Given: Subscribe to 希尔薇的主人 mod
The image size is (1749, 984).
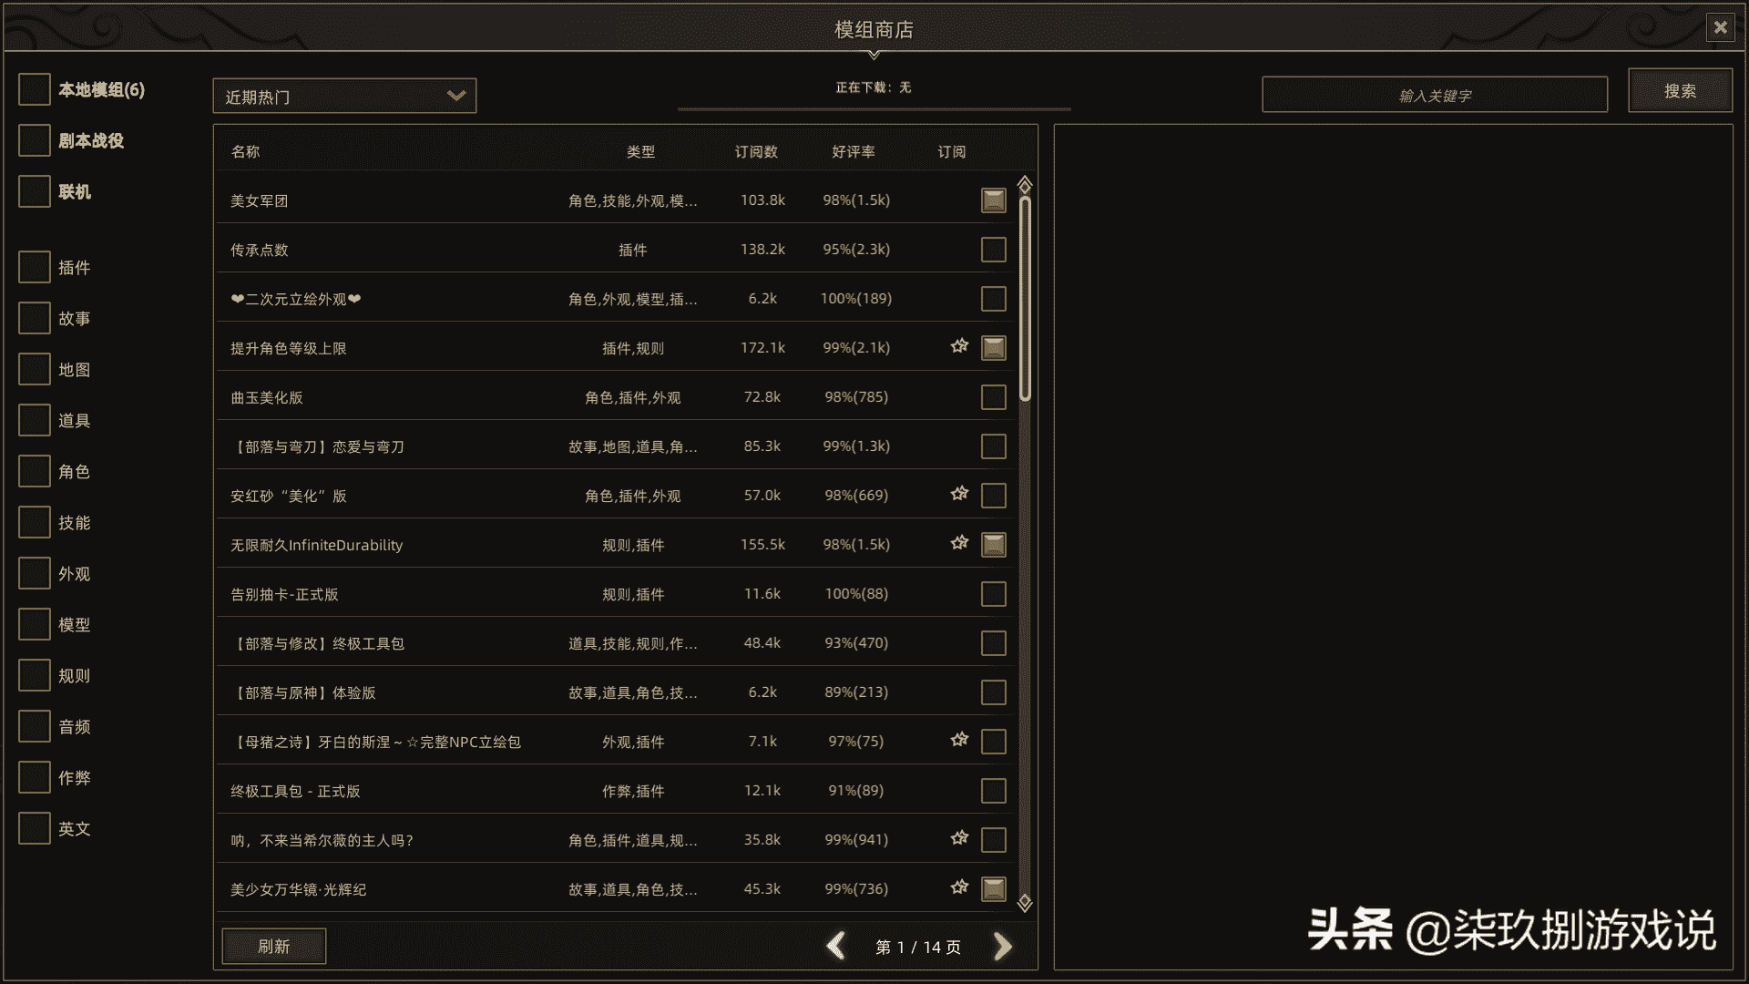Looking at the screenshot, I should click(994, 840).
